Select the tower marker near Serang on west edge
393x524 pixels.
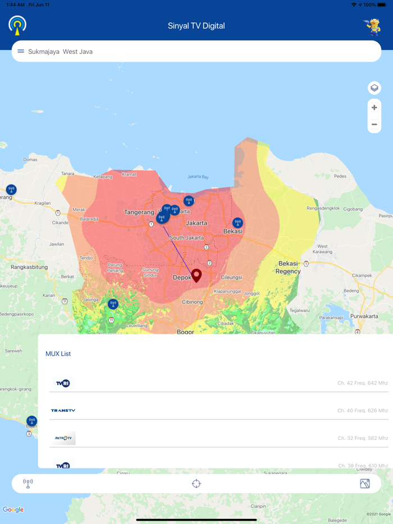[11, 190]
